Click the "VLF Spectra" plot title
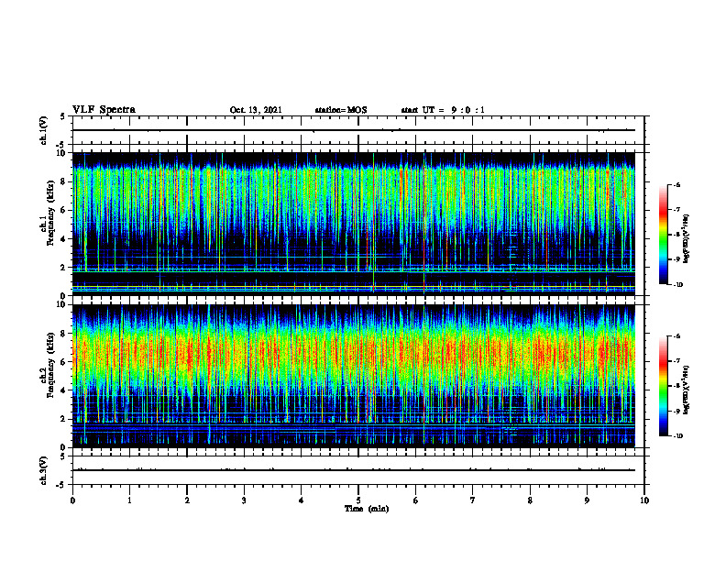 click(x=104, y=110)
